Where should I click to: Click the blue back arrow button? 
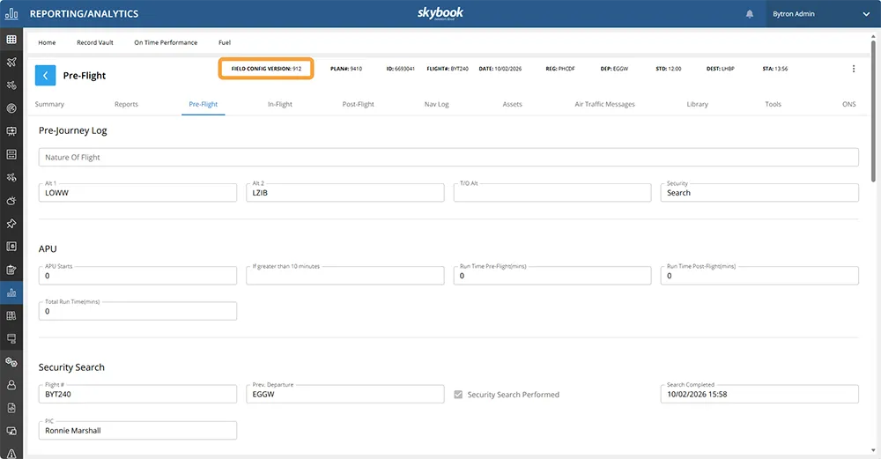(x=46, y=75)
